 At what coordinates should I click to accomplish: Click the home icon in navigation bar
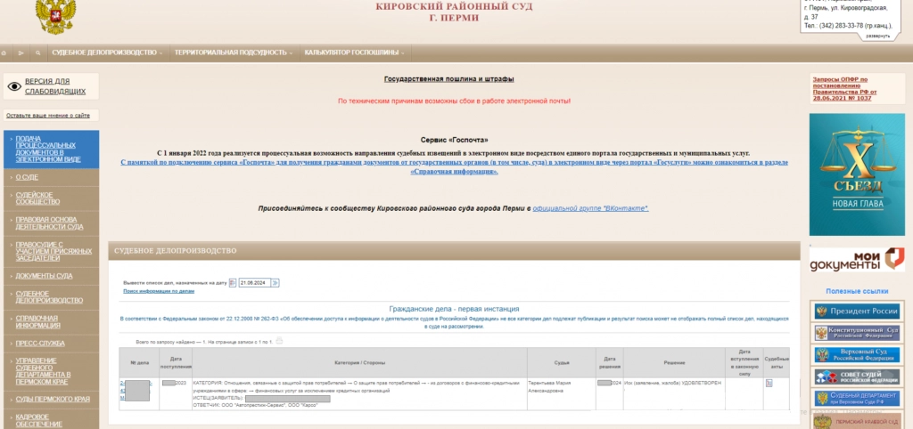click(4, 53)
